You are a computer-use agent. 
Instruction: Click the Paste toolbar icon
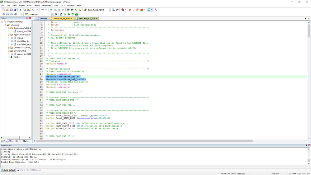tap(28, 10)
